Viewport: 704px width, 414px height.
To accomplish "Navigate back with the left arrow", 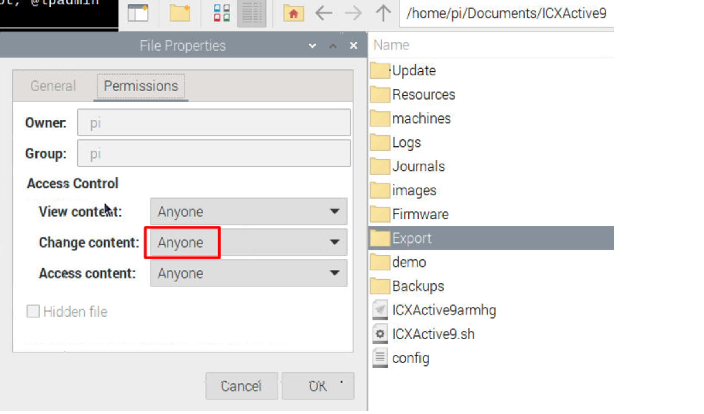I will (324, 13).
